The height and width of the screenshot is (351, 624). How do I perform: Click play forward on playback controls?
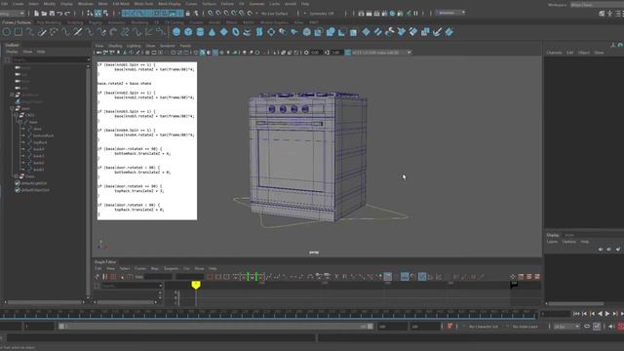pyautogui.click(x=607, y=314)
